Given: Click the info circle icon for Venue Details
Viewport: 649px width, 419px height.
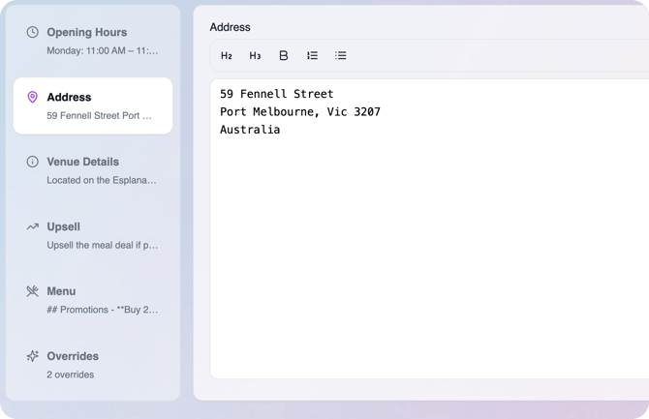Looking at the screenshot, I should 32,162.
